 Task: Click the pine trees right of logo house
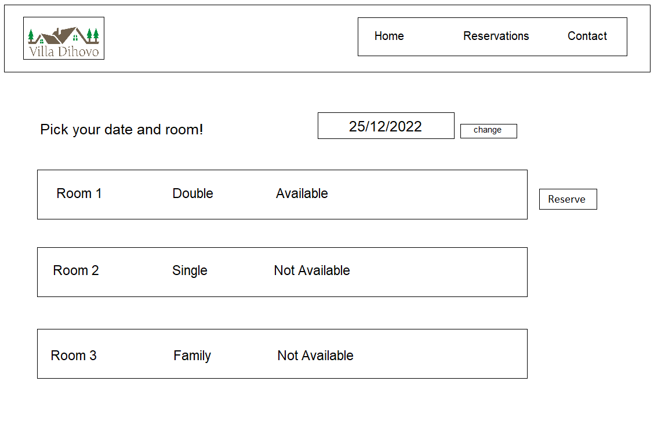coord(92,35)
